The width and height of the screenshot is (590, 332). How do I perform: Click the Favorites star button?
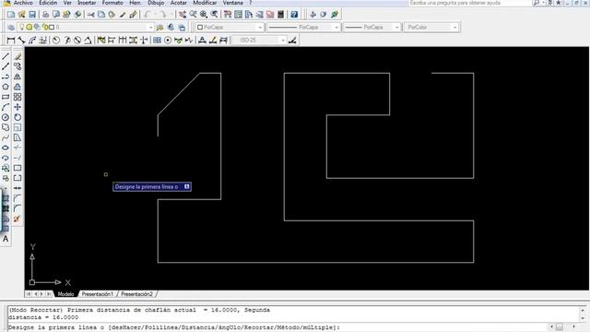point(559,3)
